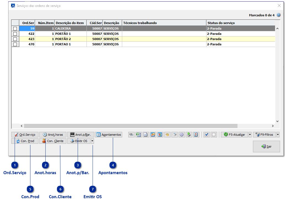Screen dimensions: 290x204
Task: Export the grid to Excel
Action: [139, 135]
